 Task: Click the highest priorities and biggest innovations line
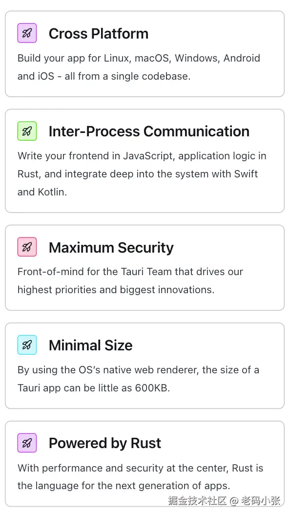pyautogui.click(x=116, y=290)
